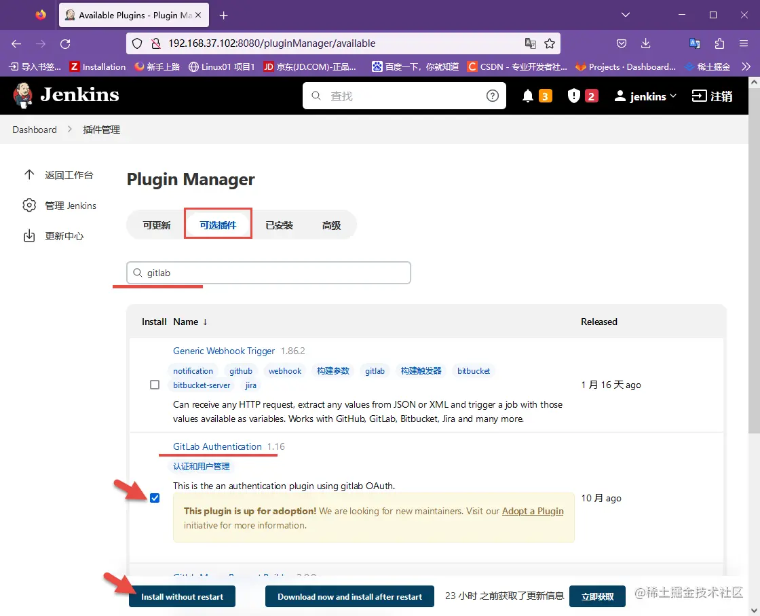Switch to the 已安装 tab

click(279, 225)
